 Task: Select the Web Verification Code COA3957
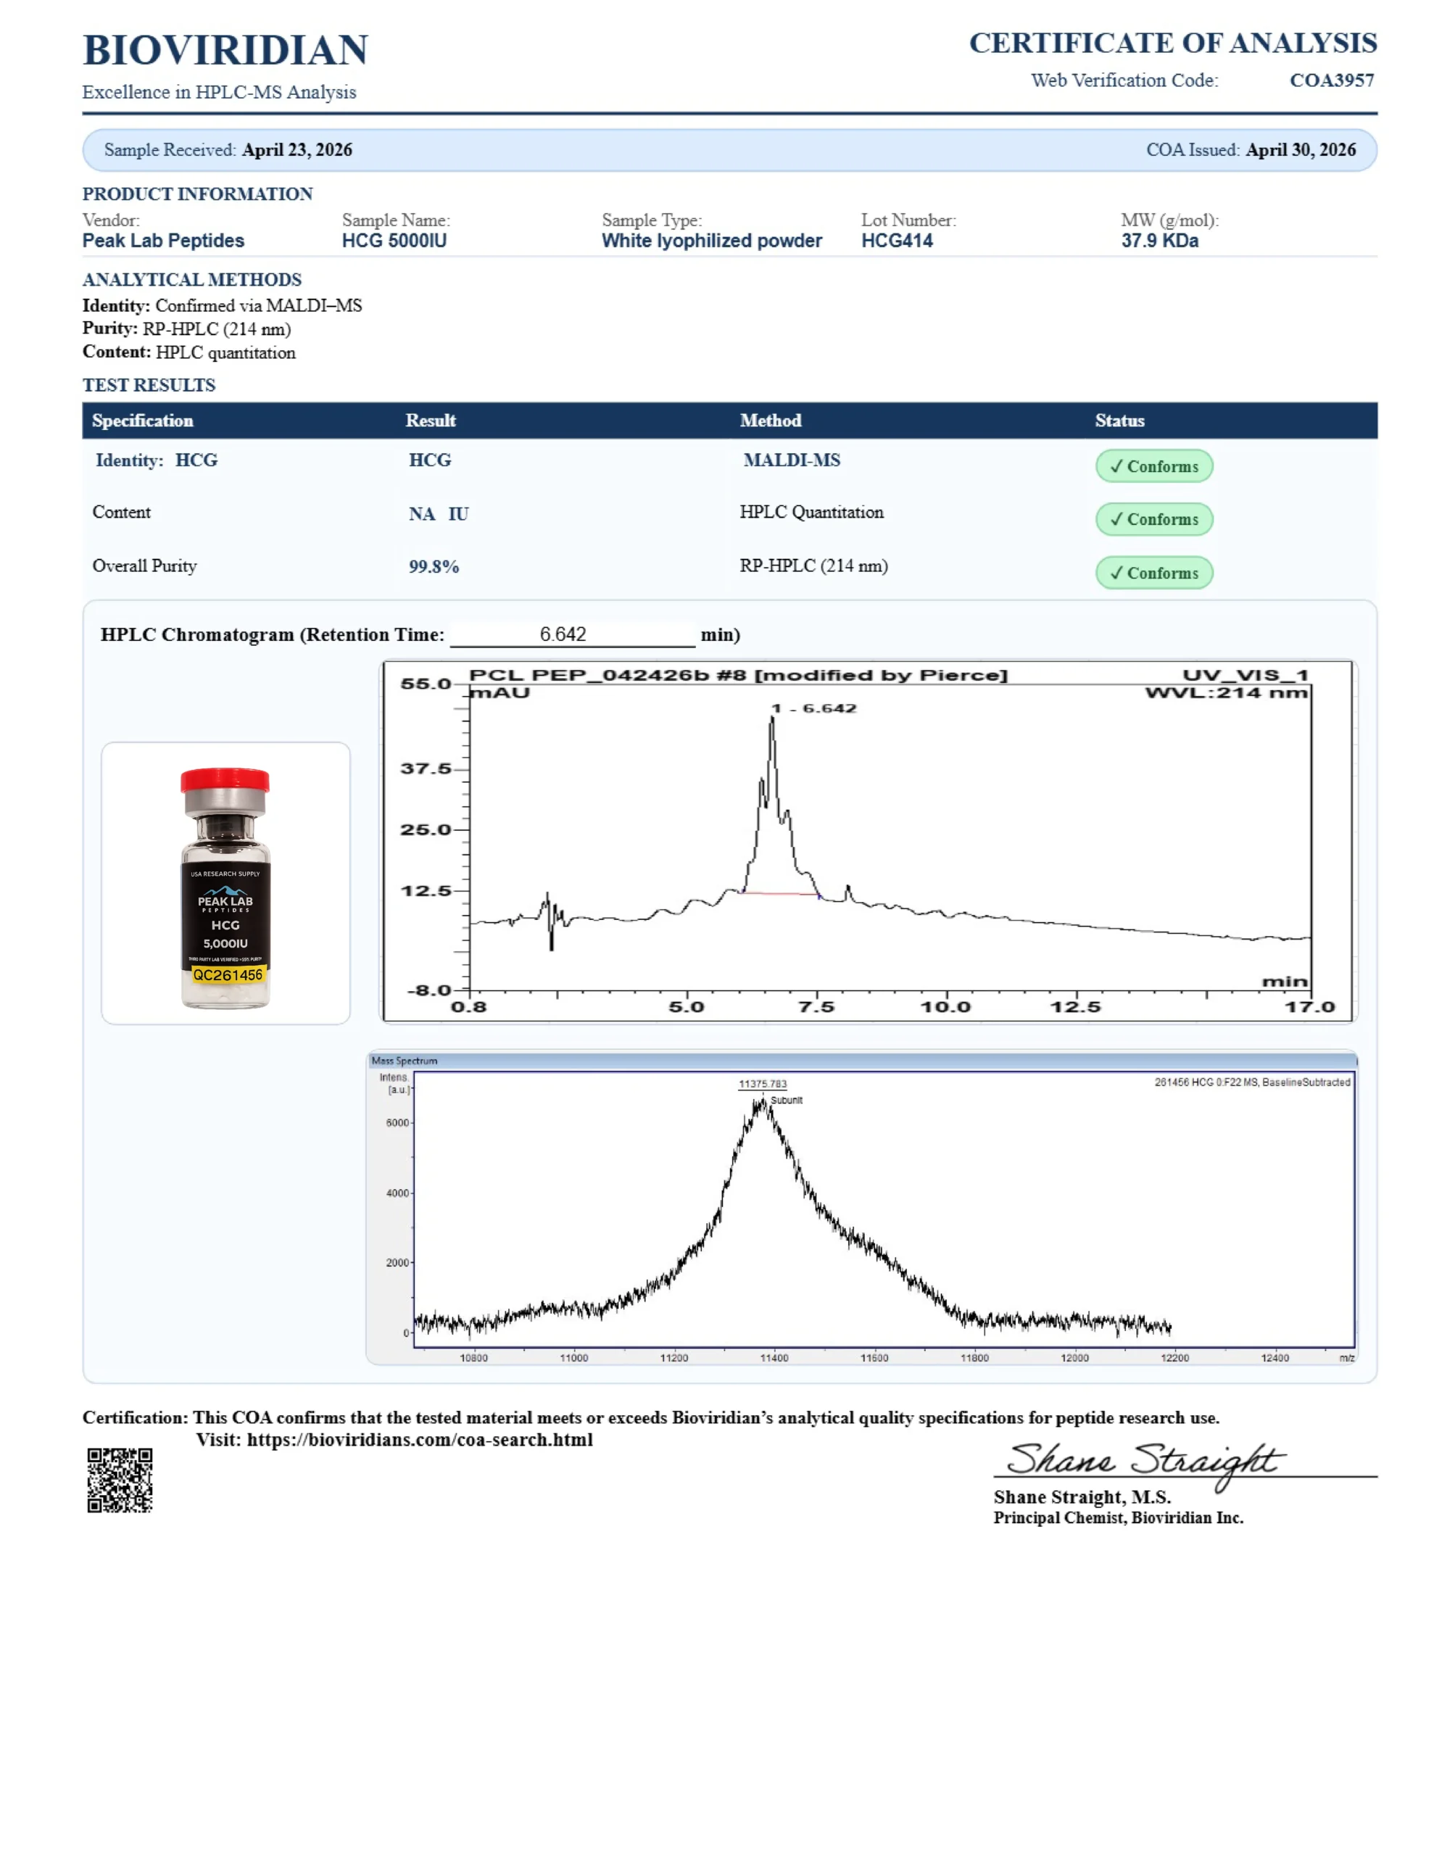pos(1331,80)
